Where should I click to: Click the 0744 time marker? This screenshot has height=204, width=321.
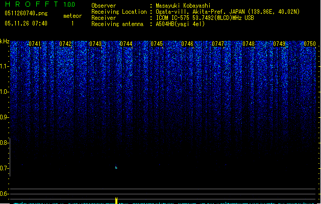pyautogui.click(x=127, y=44)
